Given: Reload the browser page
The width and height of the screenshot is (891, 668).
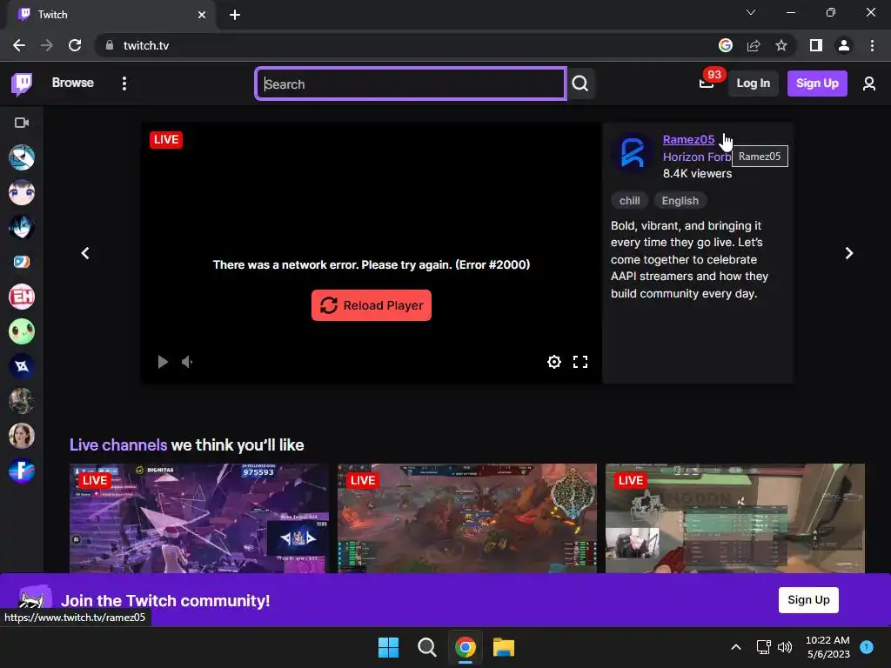Looking at the screenshot, I should (75, 45).
